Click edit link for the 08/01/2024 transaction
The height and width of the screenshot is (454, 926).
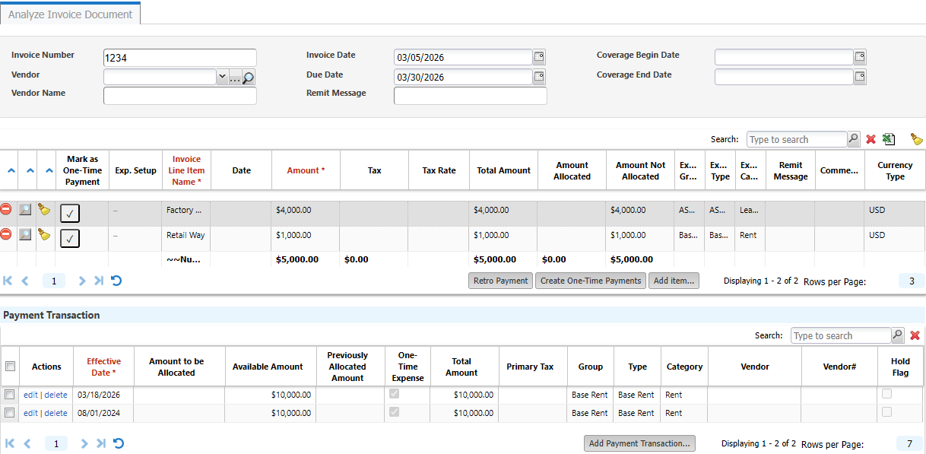[x=30, y=413]
